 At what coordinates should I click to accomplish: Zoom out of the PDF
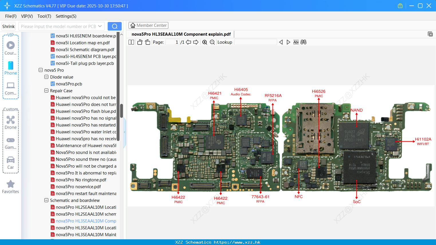point(212,42)
